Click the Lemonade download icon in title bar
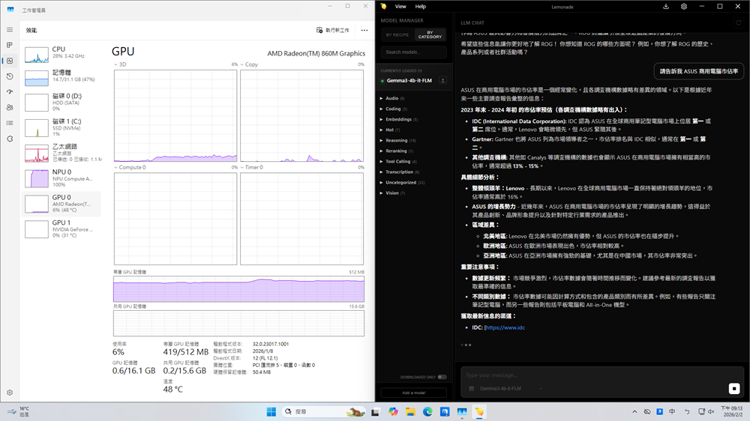 pos(666,7)
